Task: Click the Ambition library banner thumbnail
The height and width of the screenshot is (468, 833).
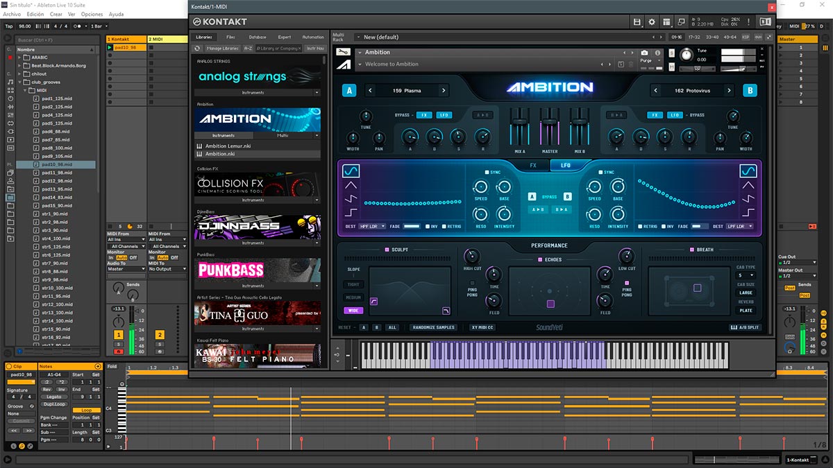Action: (258, 119)
